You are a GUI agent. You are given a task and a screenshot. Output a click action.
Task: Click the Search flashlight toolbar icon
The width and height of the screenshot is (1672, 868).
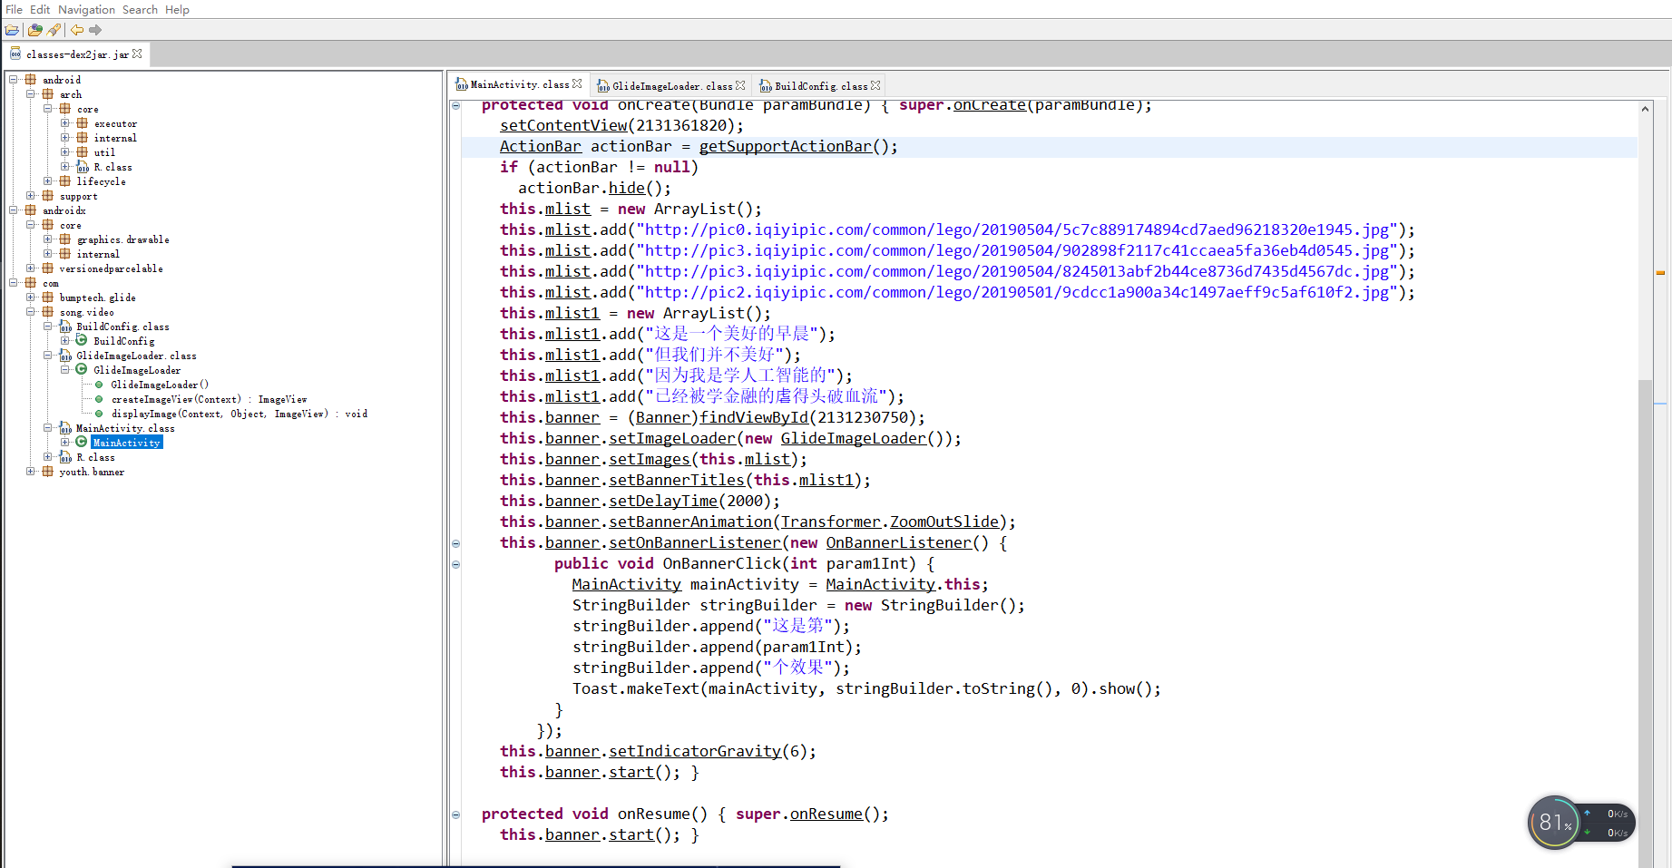point(54,30)
